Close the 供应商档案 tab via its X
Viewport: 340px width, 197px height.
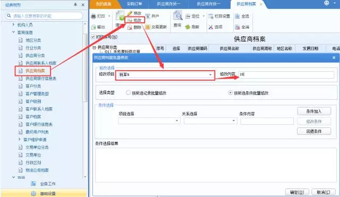(261, 4)
